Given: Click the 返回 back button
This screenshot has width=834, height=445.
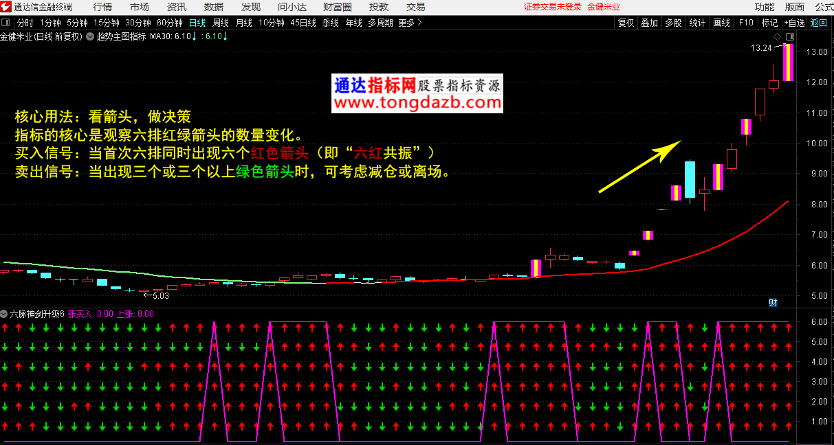Looking at the screenshot, I should (x=819, y=23).
